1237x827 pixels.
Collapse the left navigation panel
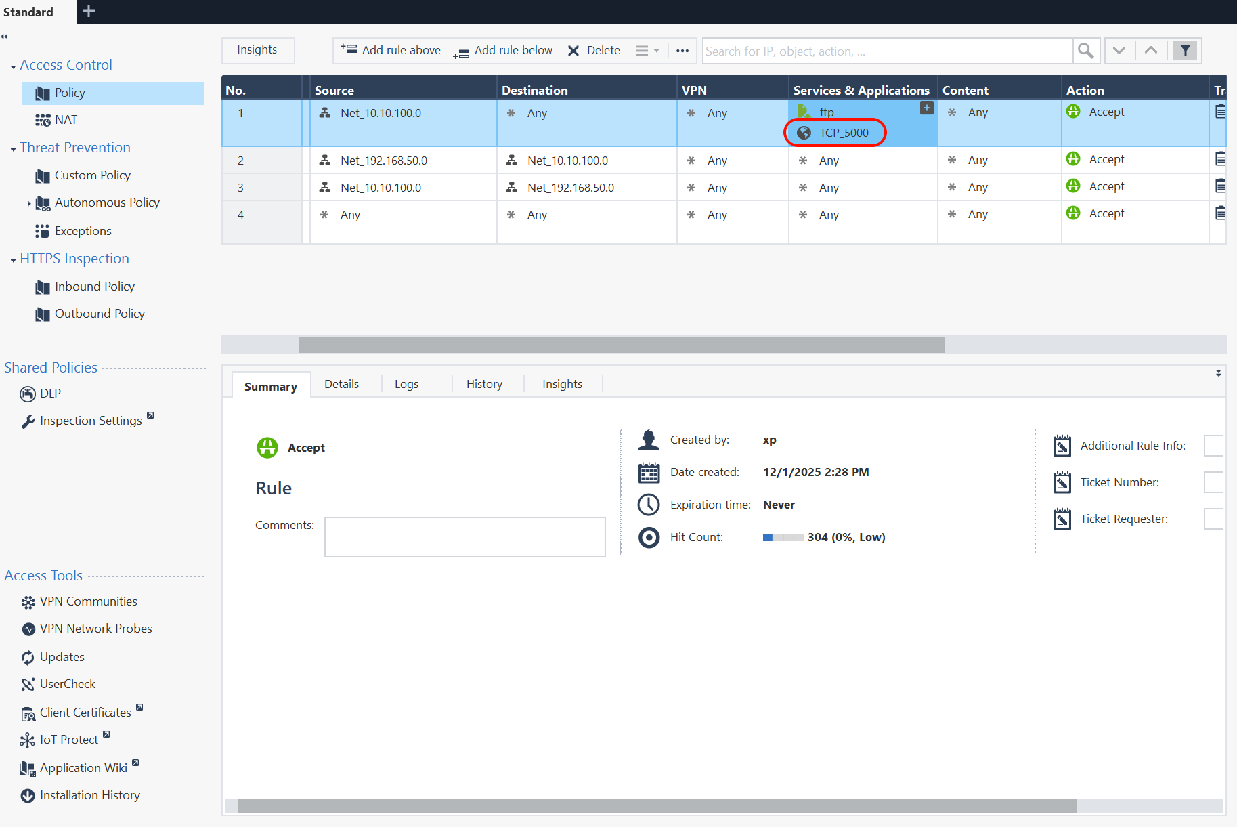(5, 37)
